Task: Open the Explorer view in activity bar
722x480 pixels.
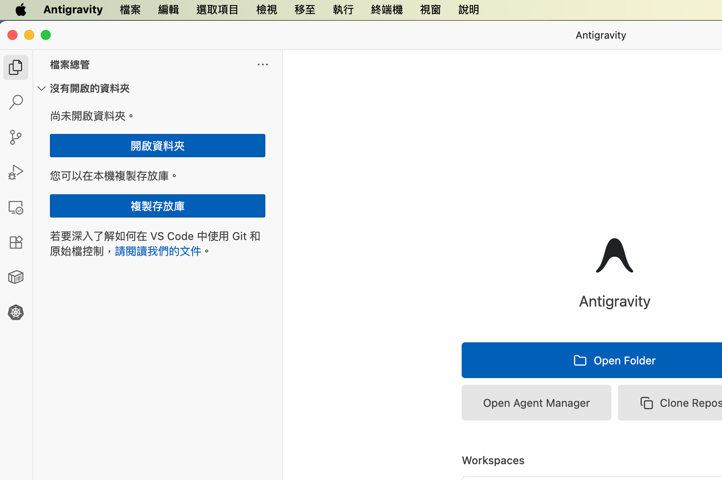Action: pyautogui.click(x=16, y=67)
